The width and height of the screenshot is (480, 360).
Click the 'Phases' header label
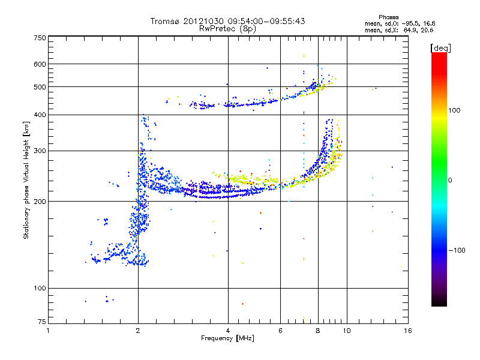coord(388,17)
